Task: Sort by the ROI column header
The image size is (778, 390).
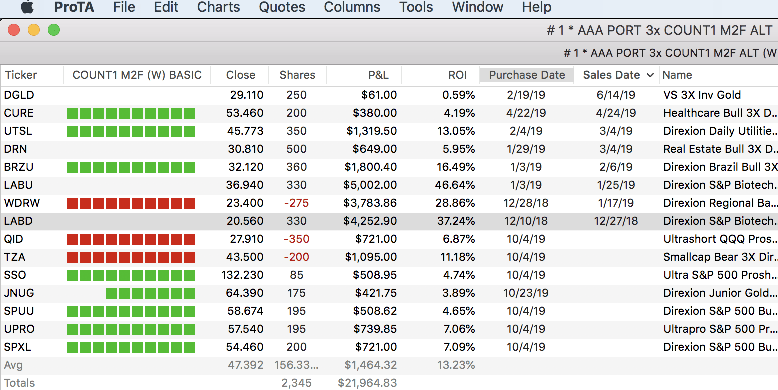Action: pos(457,75)
